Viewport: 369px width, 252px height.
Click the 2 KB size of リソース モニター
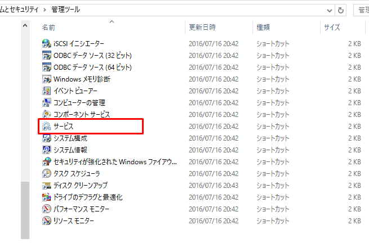355,220
